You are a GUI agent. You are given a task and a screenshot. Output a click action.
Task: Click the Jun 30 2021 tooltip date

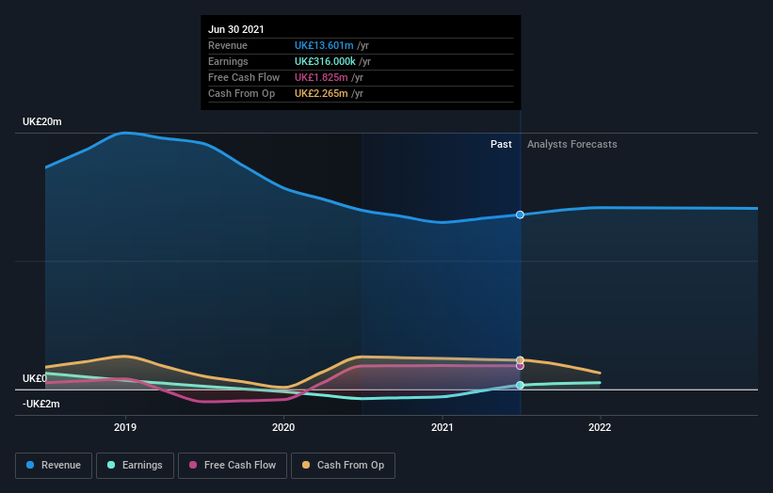(x=236, y=29)
